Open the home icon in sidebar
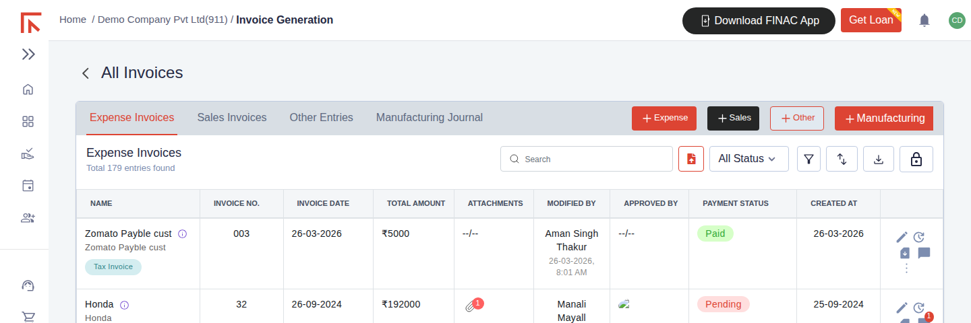Viewport: 971px width, 323px height. click(x=28, y=89)
